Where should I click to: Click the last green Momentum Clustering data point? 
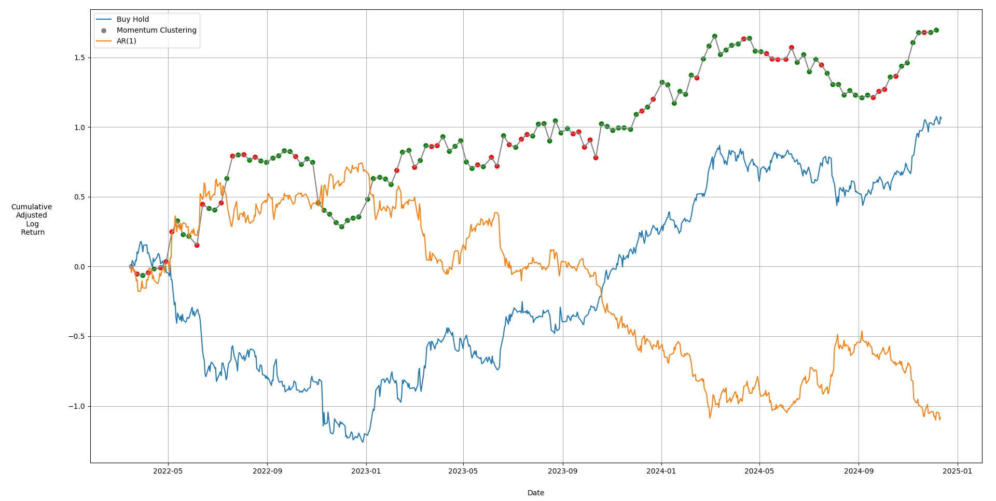936,30
